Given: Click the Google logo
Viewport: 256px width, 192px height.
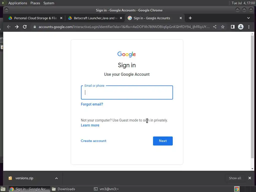Looking at the screenshot, I should click(x=127, y=54).
